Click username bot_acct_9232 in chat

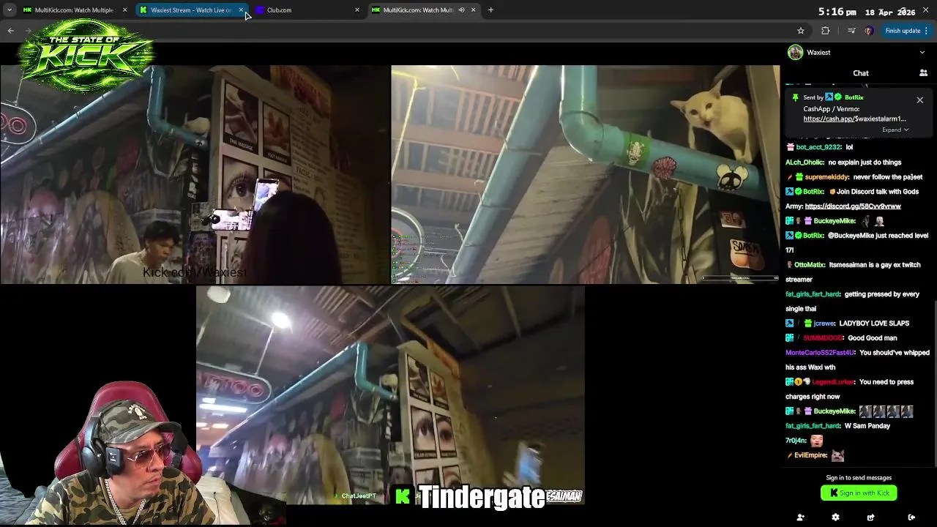(818, 147)
